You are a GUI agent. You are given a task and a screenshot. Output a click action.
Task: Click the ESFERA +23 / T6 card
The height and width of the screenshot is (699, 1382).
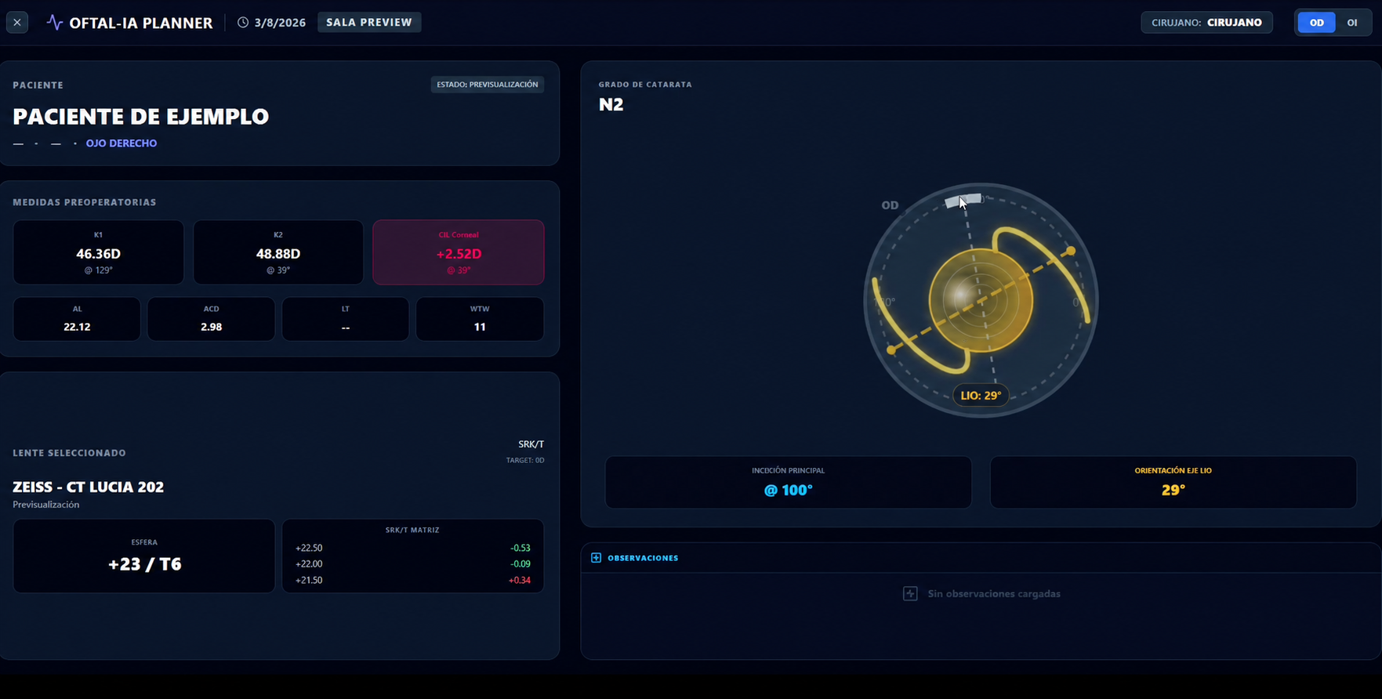coord(144,556)
